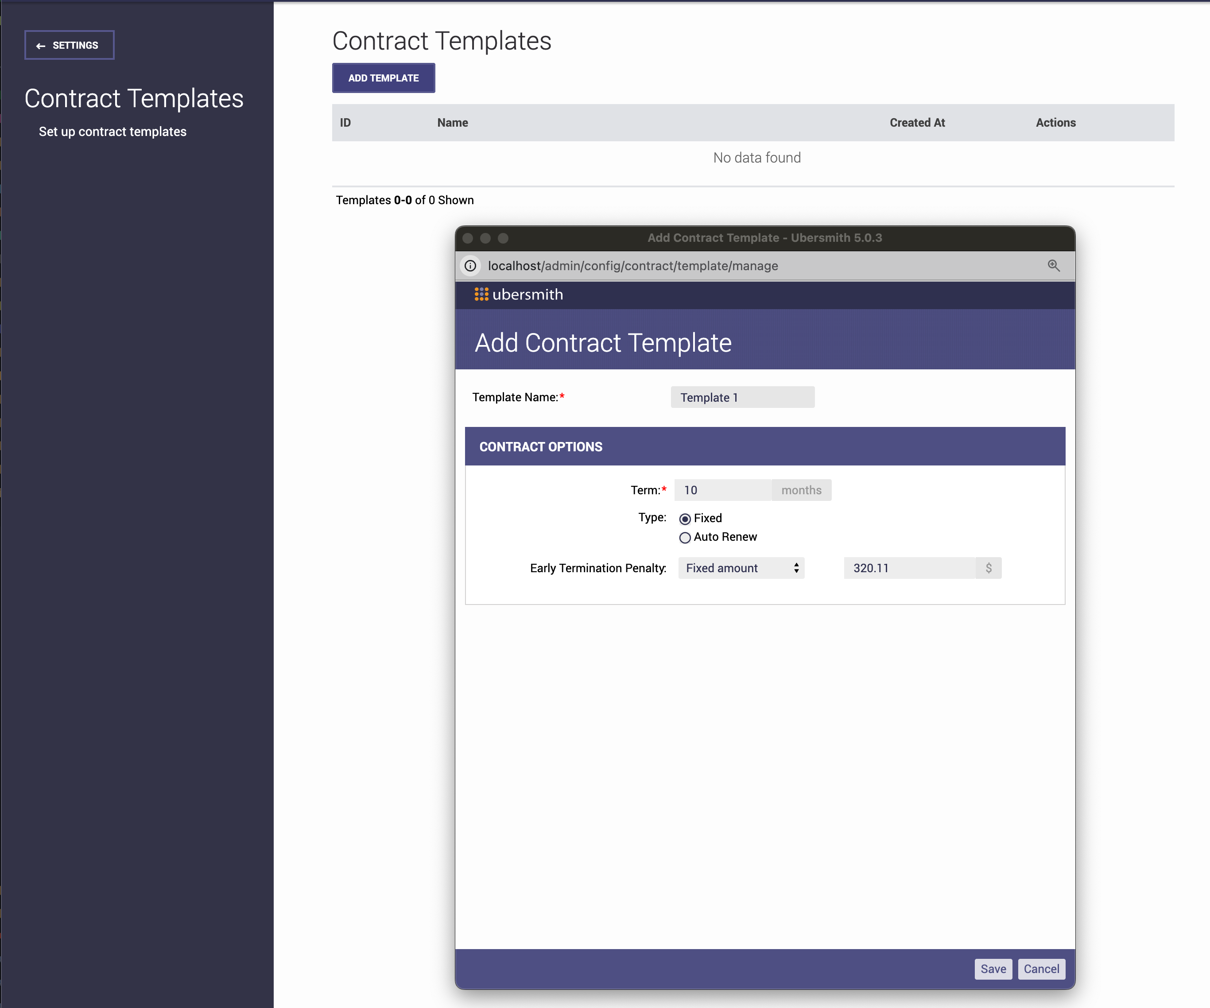
Task: Click the dollar sign unit next to penalty amount
Action: pos(988,568)
